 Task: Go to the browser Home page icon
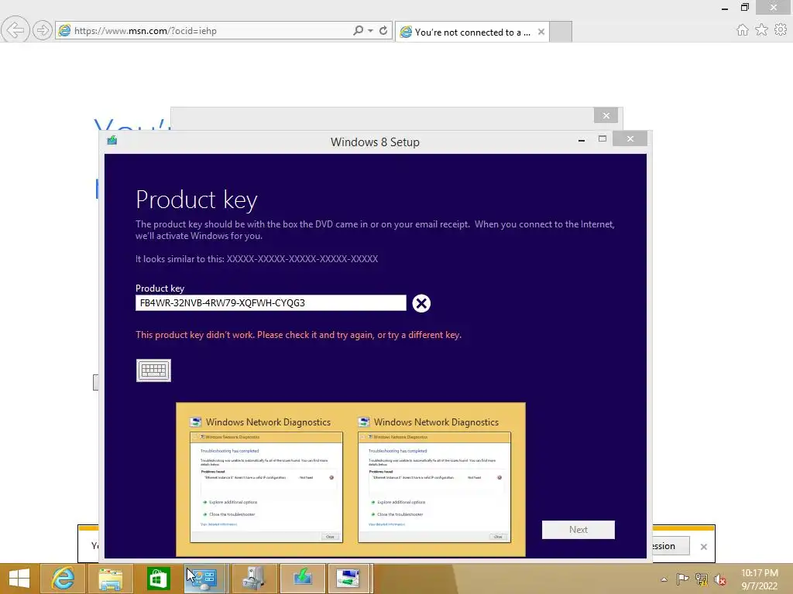pos(743,30)
